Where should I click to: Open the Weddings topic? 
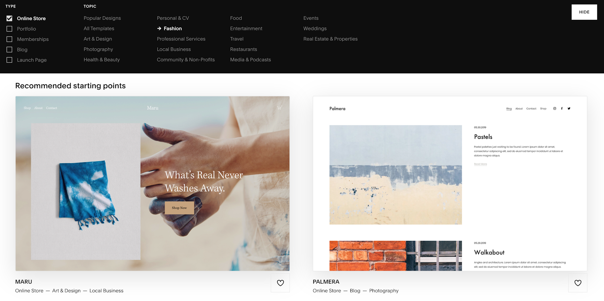(x=315, y=28)
